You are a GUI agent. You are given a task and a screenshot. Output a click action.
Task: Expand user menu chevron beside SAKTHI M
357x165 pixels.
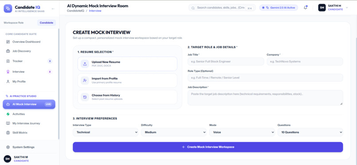point(347,8)
